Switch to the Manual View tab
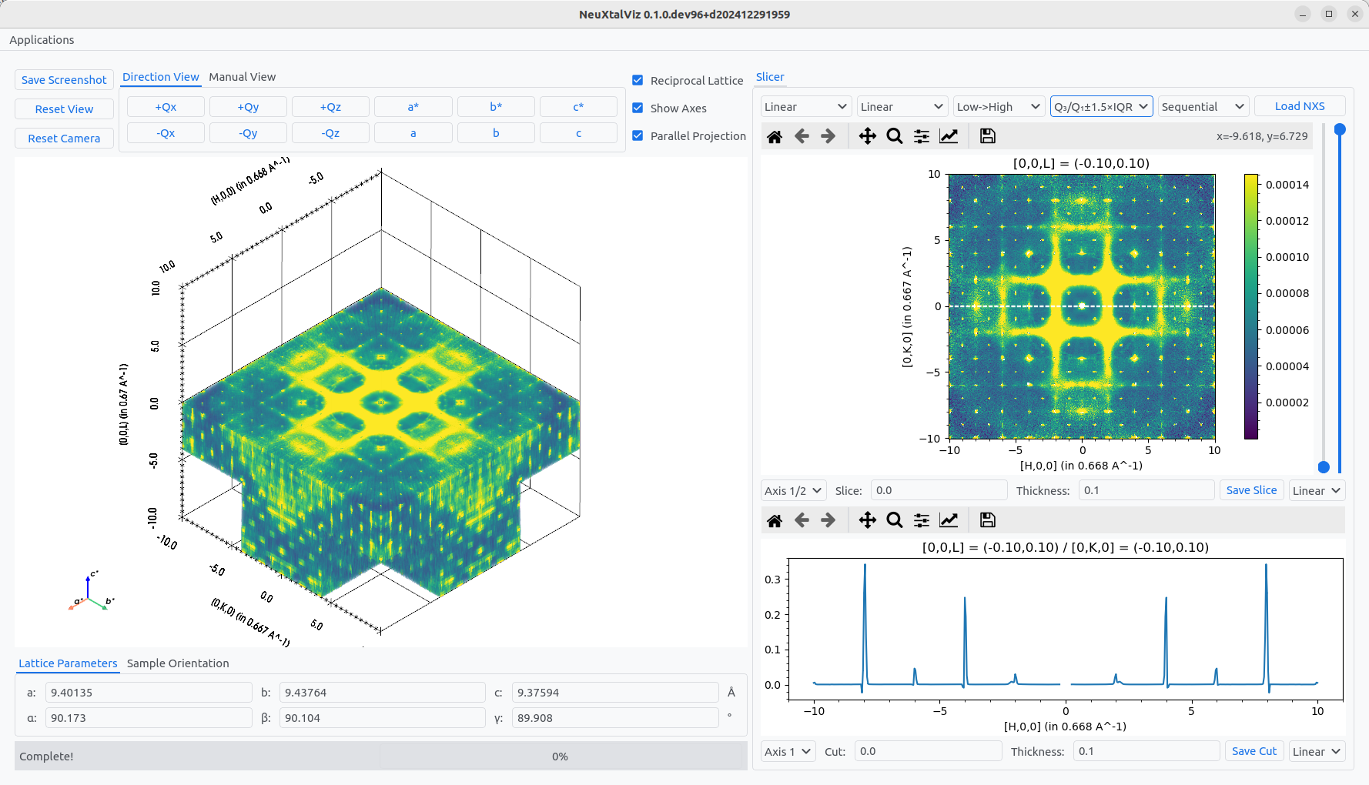This screenshot has width=1369, height=785. (x=242, y=77)
